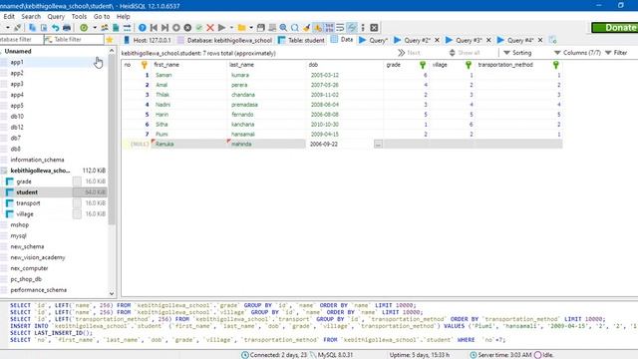Click the Paste toolbar icon
The height and width of the screenshot is (359, 638).
pos(44,28)
